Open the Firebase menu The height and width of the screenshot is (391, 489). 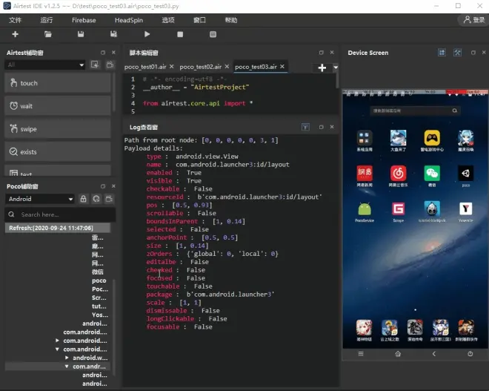(x=84, y=20)
